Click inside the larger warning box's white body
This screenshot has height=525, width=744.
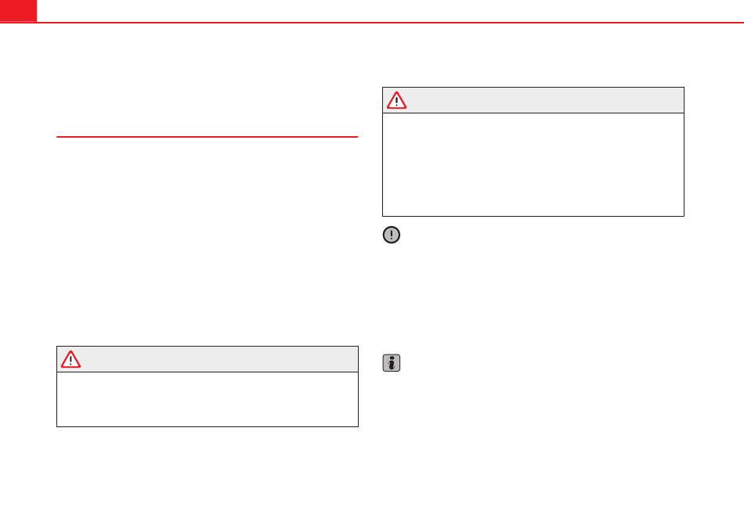point(533,164)
